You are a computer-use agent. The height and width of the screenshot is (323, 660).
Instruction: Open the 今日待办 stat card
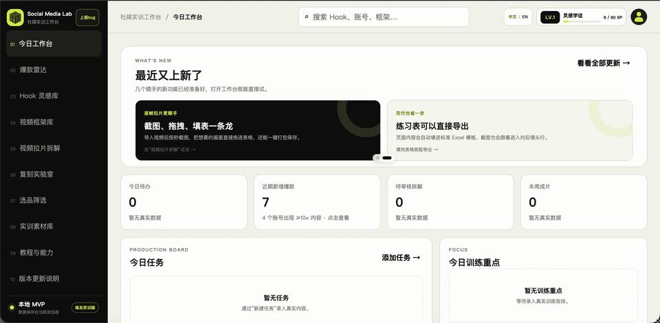[x=184, y=202]
